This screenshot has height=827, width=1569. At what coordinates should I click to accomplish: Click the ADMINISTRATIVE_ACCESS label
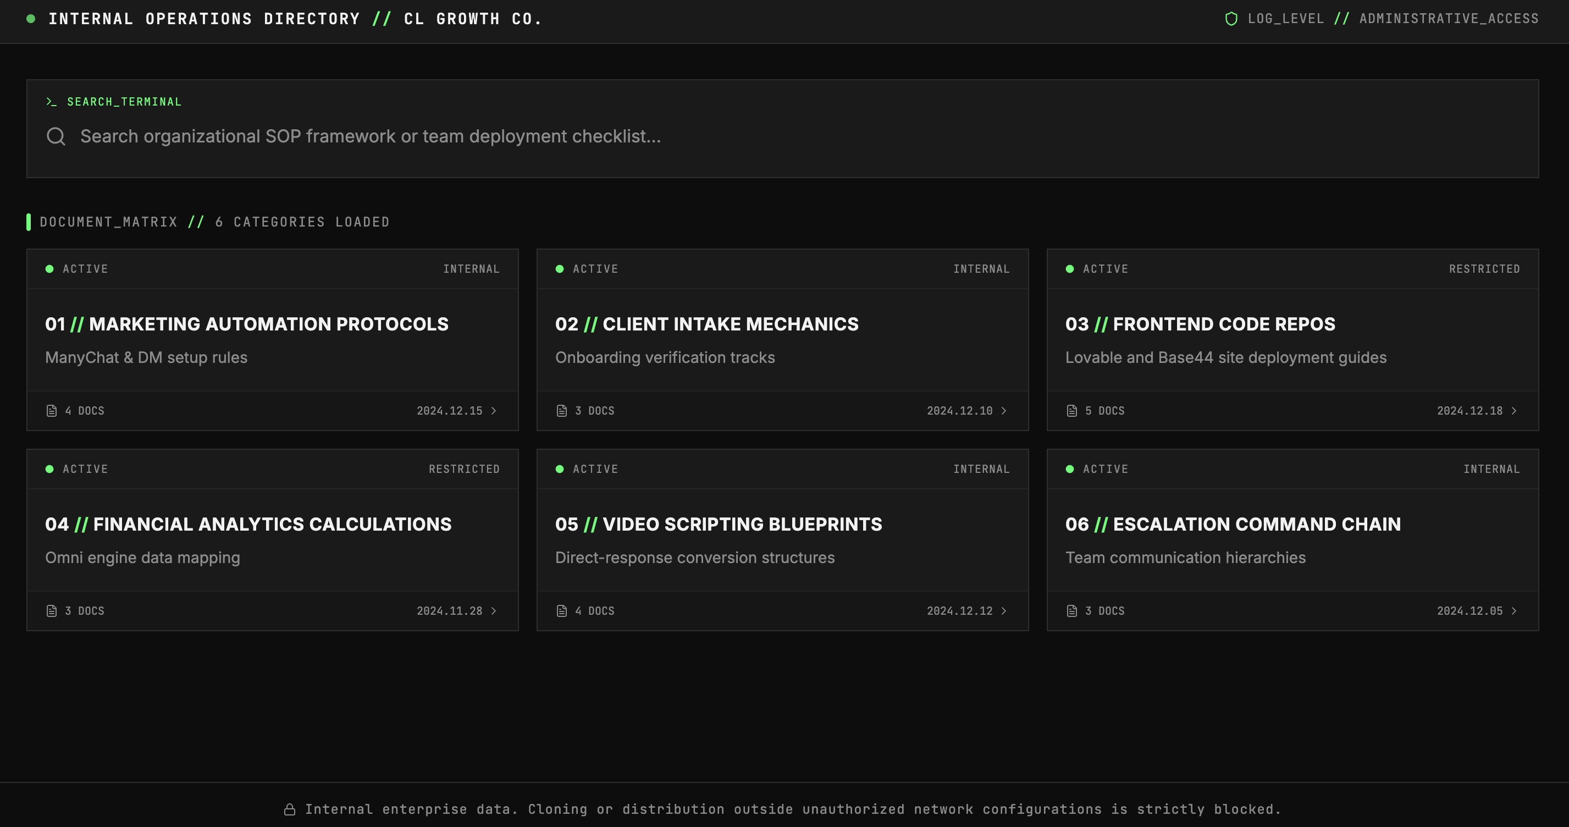coord(1449,19)
